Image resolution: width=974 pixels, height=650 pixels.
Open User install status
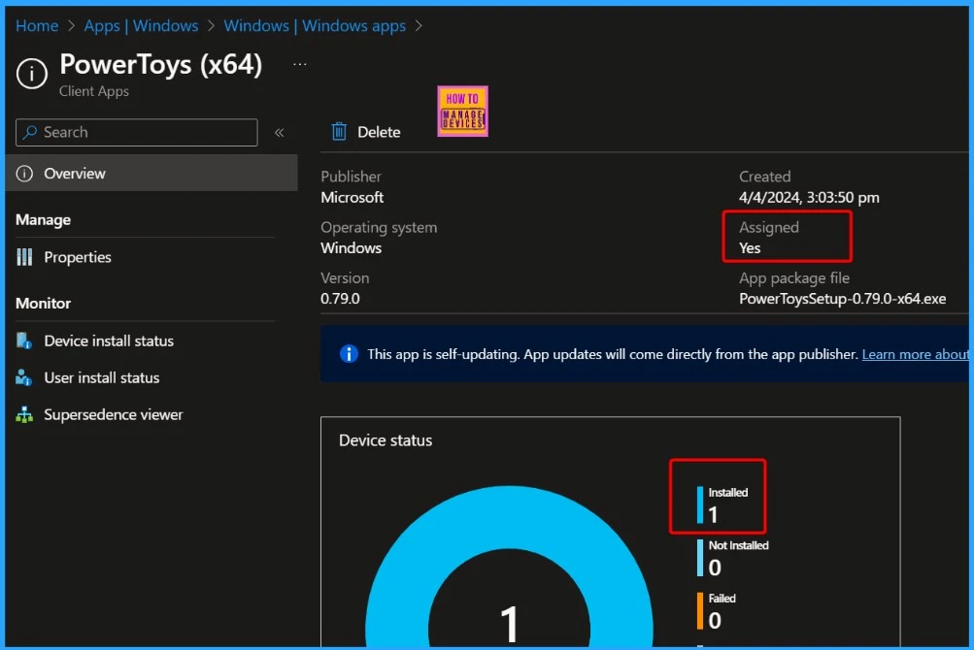(102, 377)
